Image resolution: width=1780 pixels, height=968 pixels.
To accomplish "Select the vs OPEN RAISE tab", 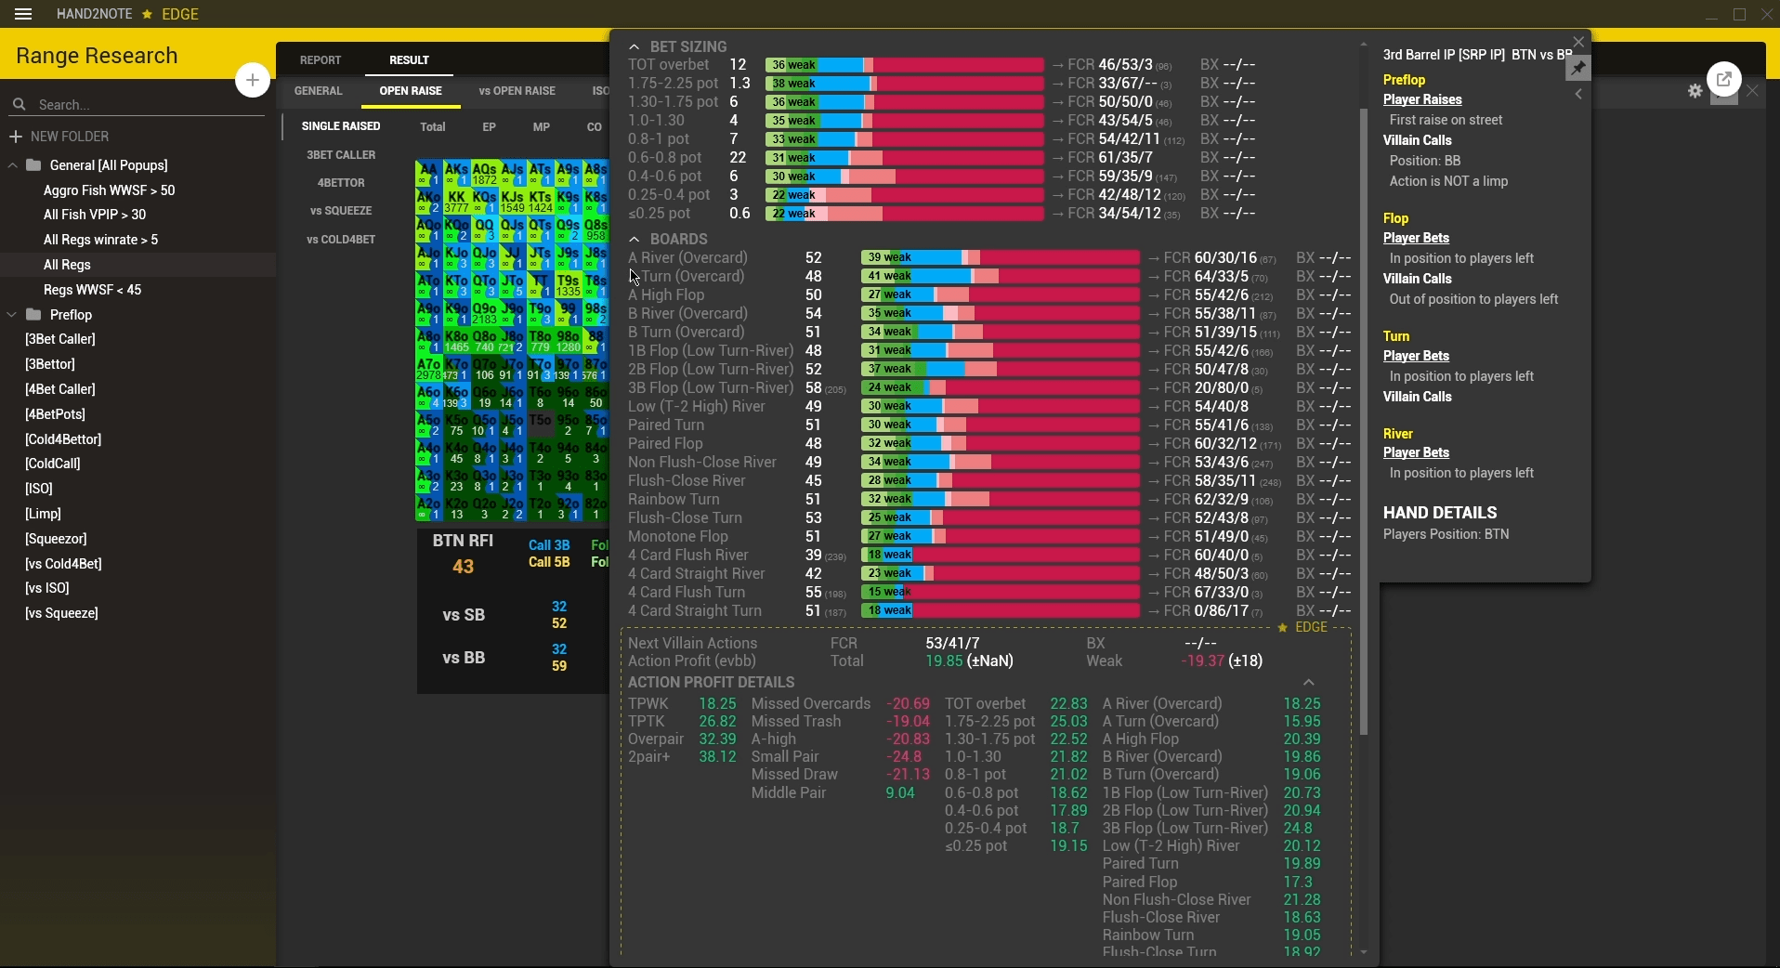I will [x=517, y=91].
